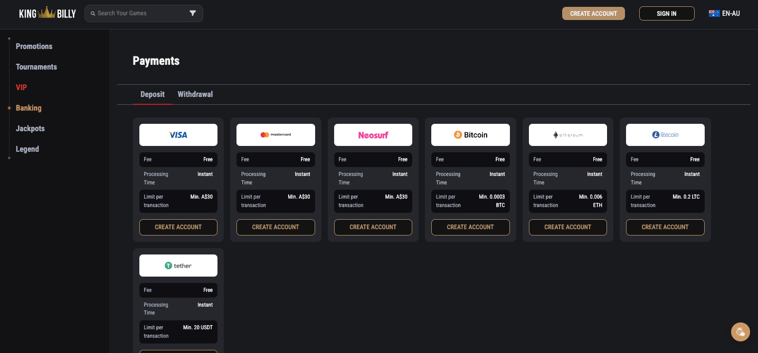Screen dimensions: 758x353
Task: Switch to the Withdrawal tab
Action: pos(195,94)
